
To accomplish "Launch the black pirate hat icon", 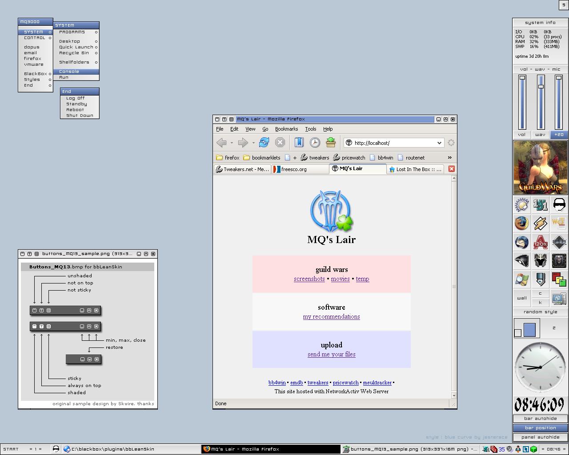I will [x=522, y=261].
